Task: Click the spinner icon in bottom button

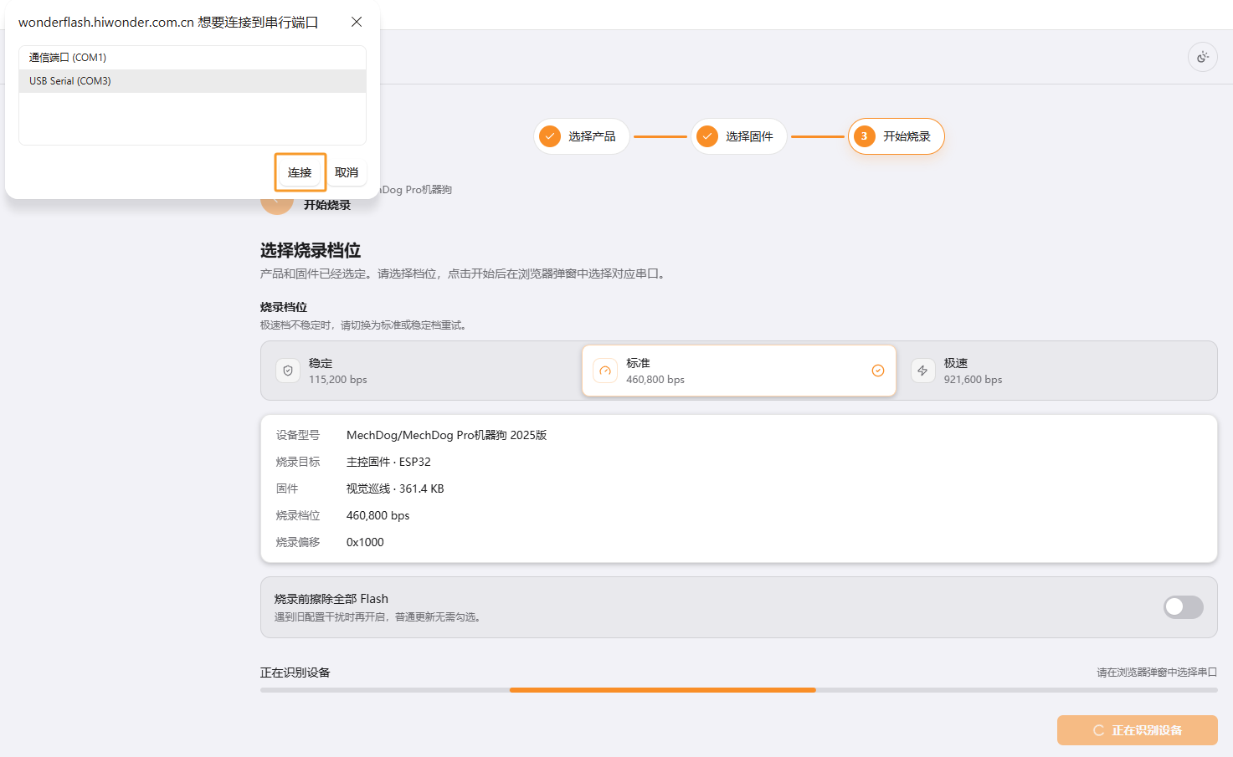Action: point(1099,730)
